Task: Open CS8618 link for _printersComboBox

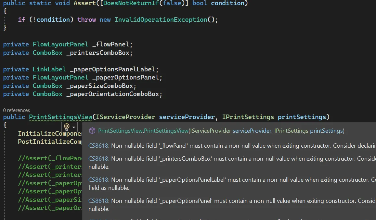Action: (98, 158)
